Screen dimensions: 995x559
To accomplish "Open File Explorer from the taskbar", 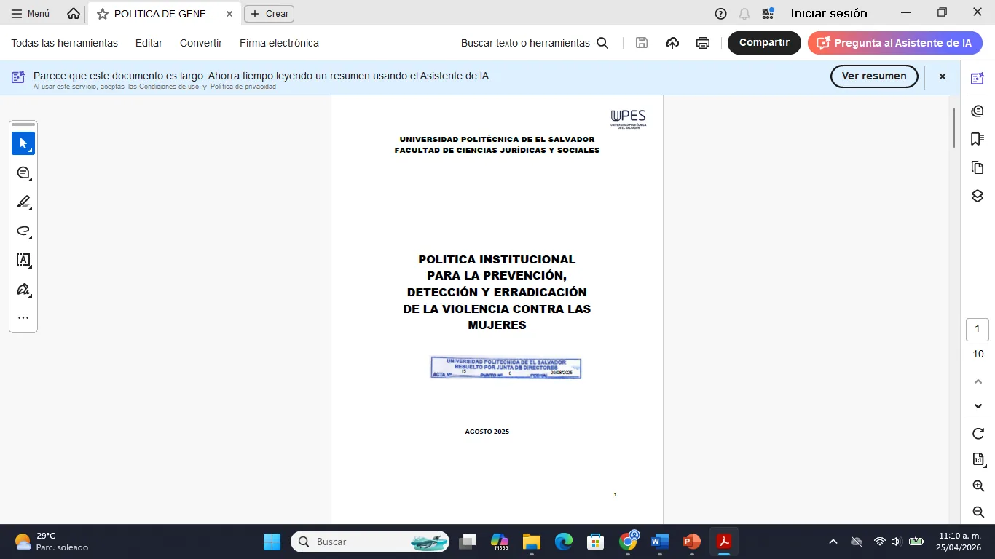I will 531,542.
